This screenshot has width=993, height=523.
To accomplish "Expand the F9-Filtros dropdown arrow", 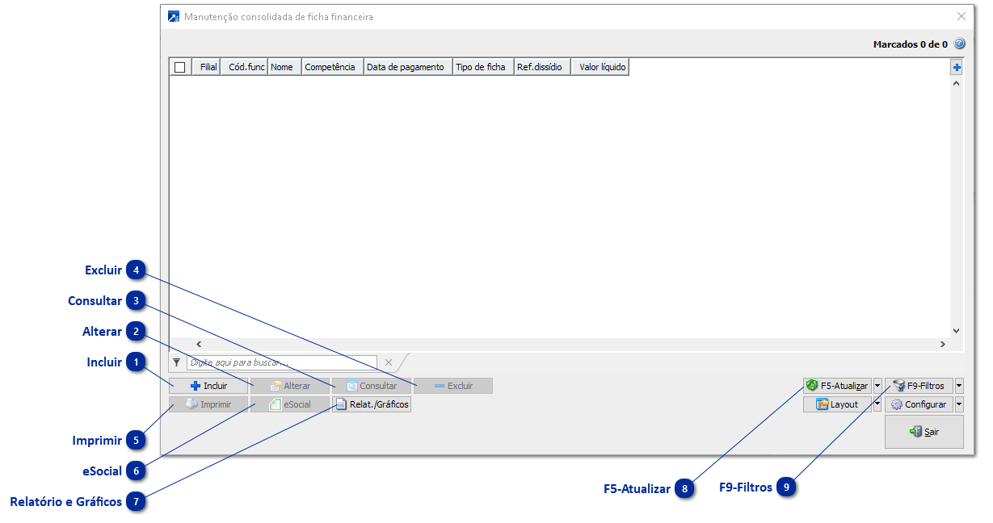I will pos(959,386).
